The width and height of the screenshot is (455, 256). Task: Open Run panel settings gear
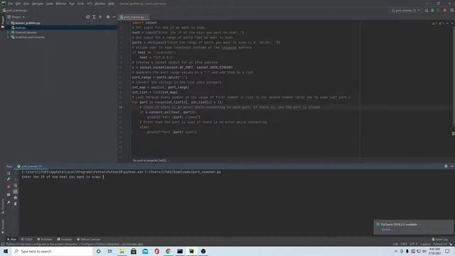click(446, 166)
